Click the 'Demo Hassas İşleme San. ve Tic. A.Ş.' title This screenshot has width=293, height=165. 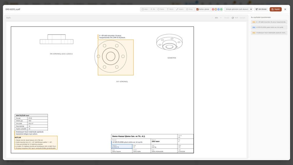pos(129,136)
